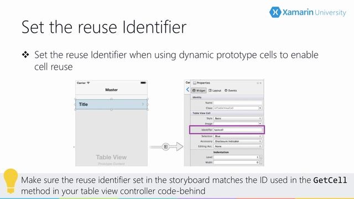This screenshot has height=199, width=354.
Task: Click the Identifier field containing taskcell
Action: (x=238, y=130)
